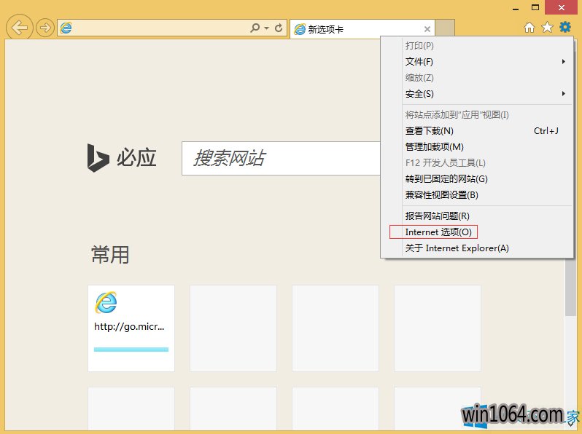Expand the 安全(S) submenu arrow
Screen dimensions: 582x434
coord(563,94)
